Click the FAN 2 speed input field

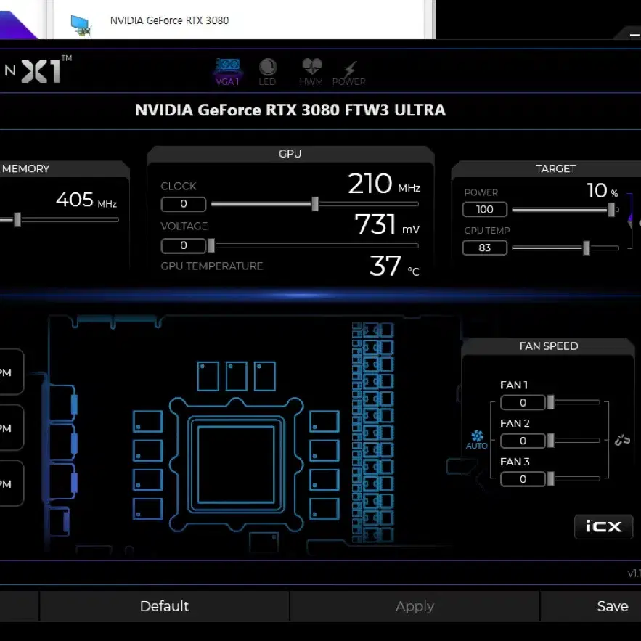[523, 441]
